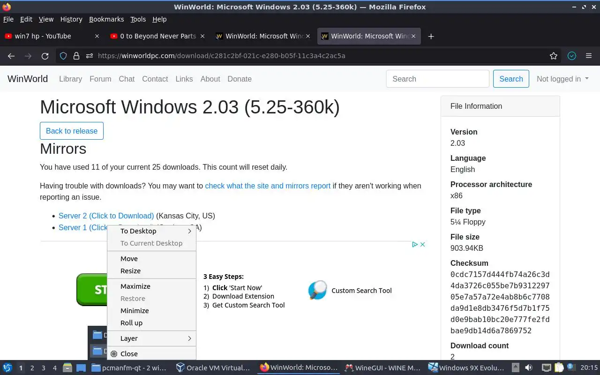600x375 pixels.
Task: Download from Server 2 link
Action: [106, 216]
